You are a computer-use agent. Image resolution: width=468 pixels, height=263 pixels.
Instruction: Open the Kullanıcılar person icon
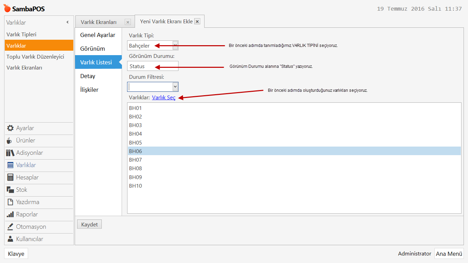(10, 239)
